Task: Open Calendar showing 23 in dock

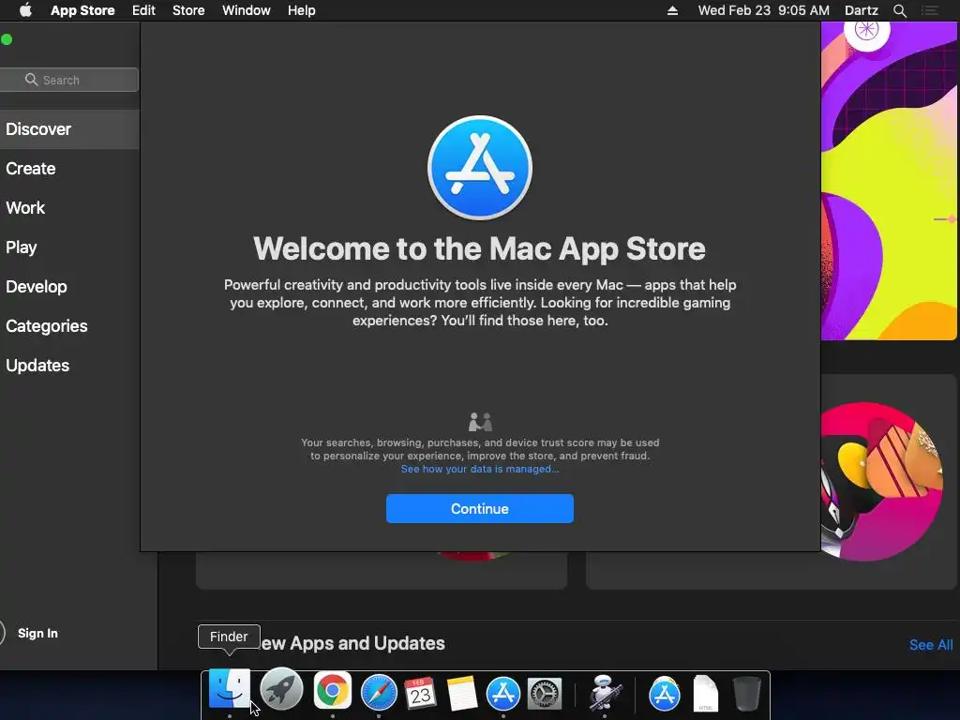Action: [420, 693]
